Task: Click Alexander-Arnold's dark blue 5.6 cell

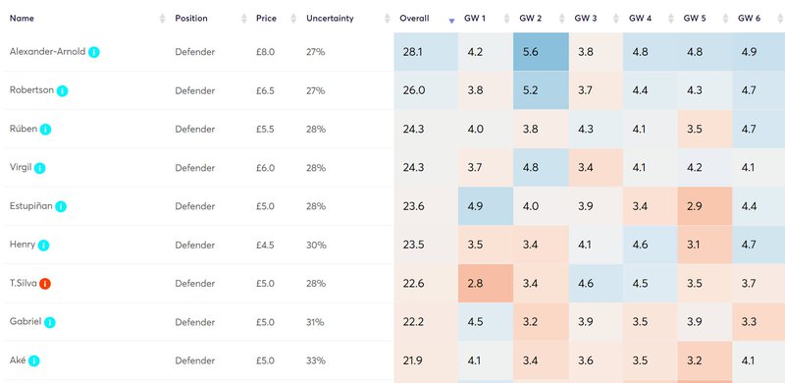Action: coord(541,52)
